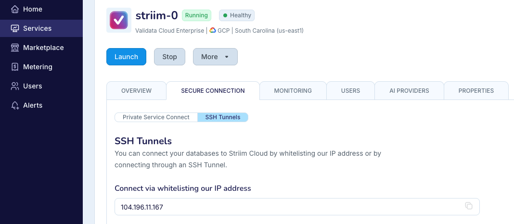
Task: Open Marketplace in the sidebar
Action: point(41,48)
